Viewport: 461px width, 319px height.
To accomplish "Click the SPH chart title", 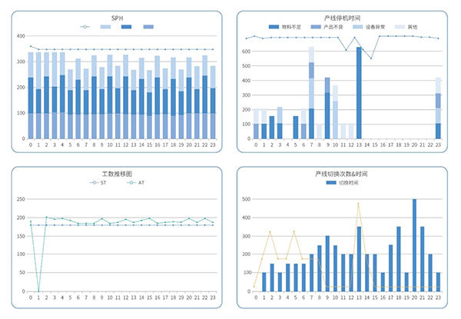I will coord(115,16).
